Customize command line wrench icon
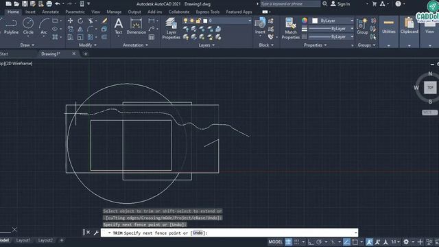Screen dimensions: 439x247 click(96, 233)
